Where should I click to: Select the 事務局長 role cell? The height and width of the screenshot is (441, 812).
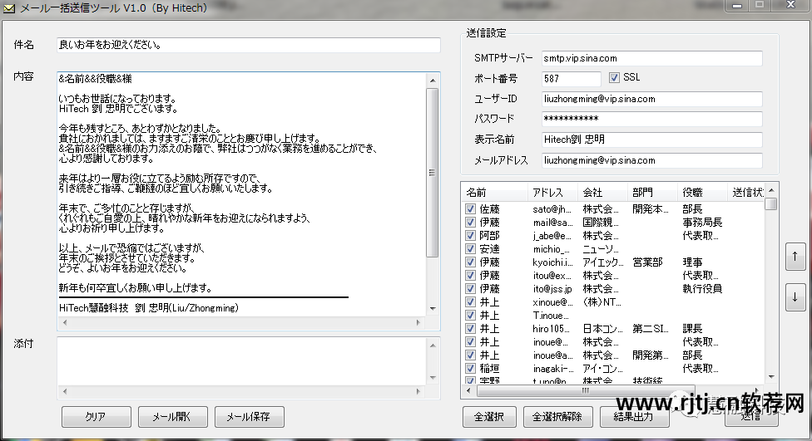(x=702, y=223)
